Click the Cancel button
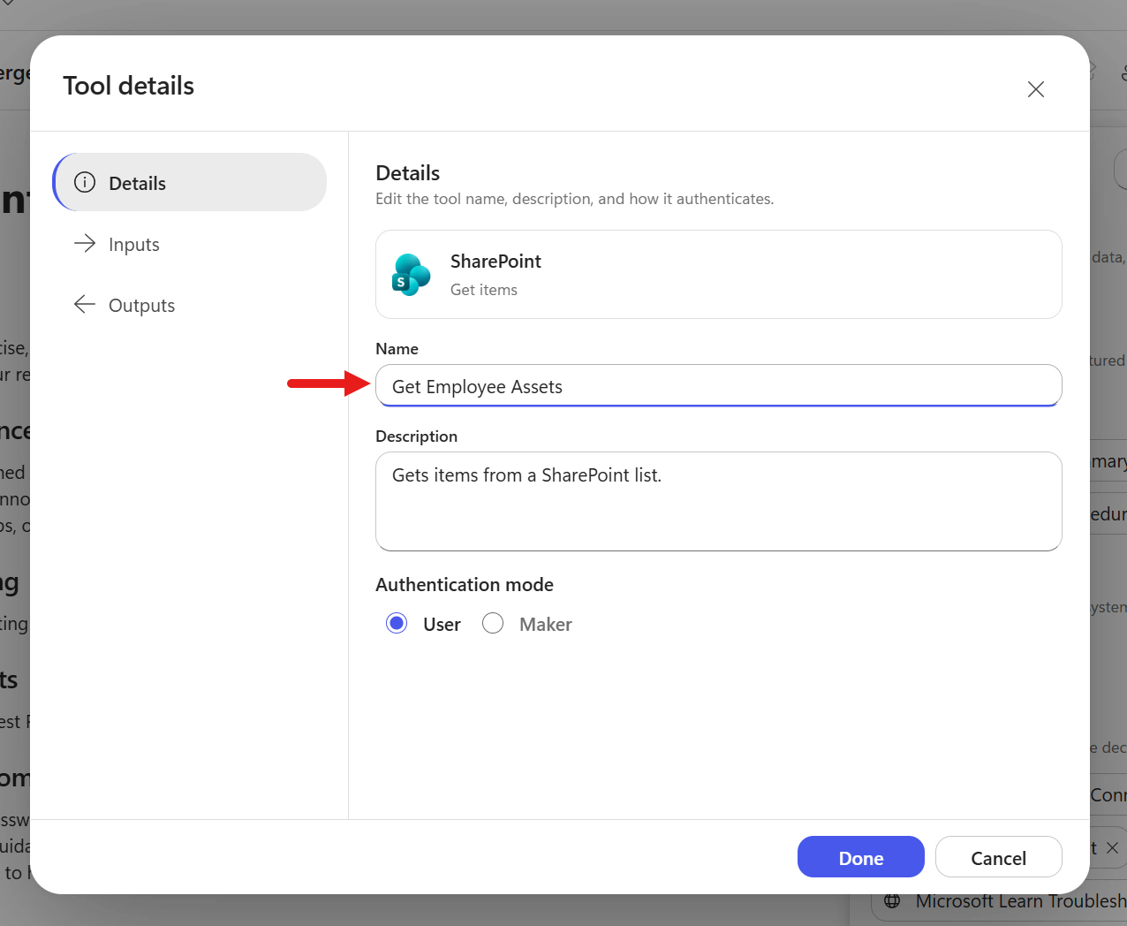The height and width of the screenshot is (926, 1127). 999,857
